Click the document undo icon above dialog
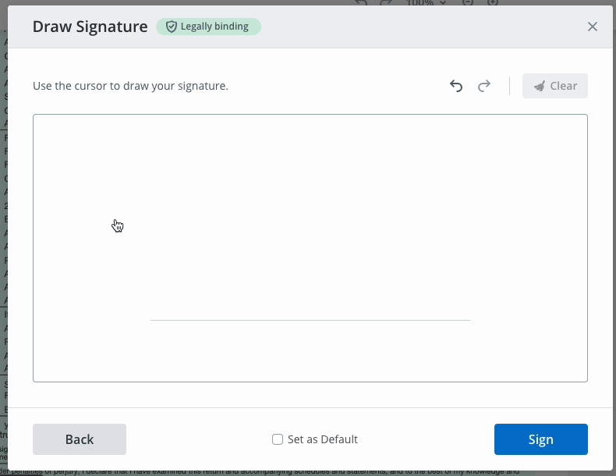The image size is (616, 476). [x=360, y=2]
